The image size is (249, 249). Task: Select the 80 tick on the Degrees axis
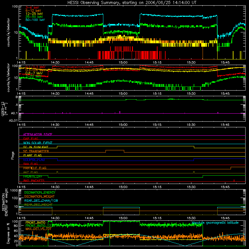16,226
